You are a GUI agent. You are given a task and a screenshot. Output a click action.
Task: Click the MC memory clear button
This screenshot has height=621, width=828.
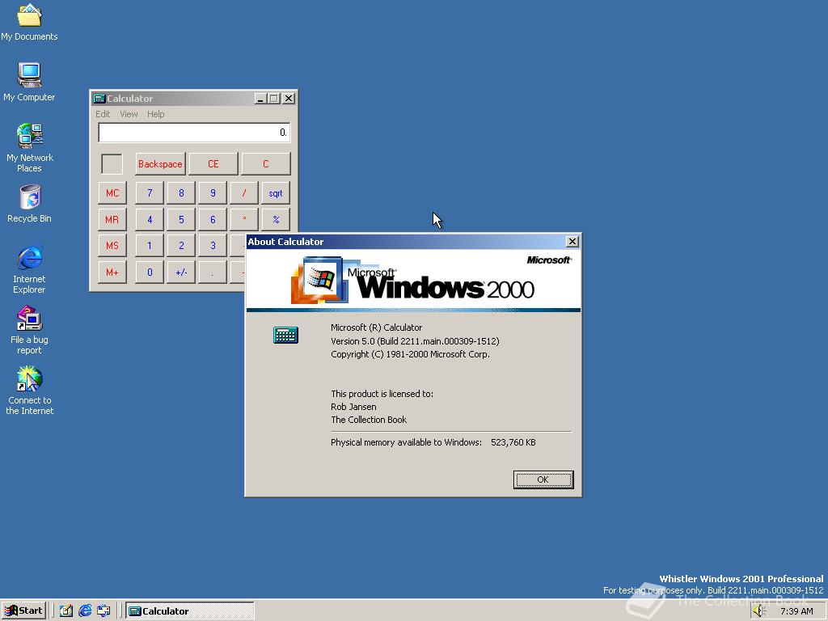(x=112, y=192)
